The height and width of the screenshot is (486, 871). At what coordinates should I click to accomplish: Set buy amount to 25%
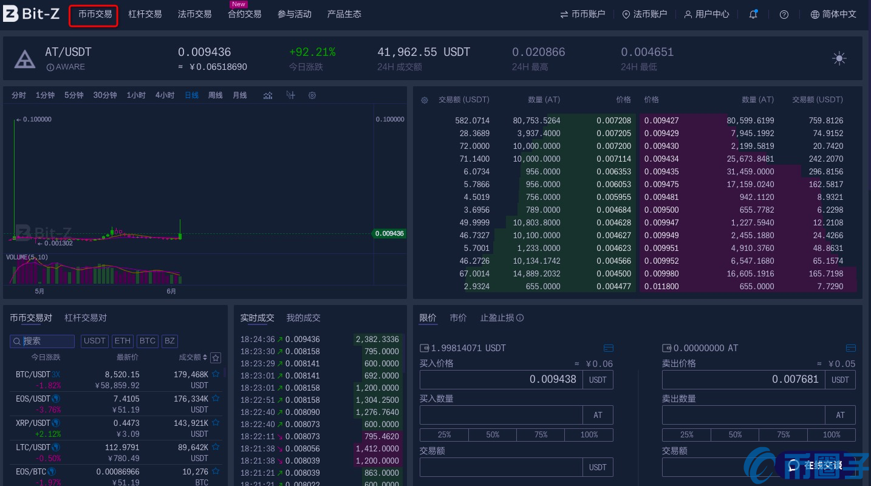pyautogui.click(x=444, y=435)
